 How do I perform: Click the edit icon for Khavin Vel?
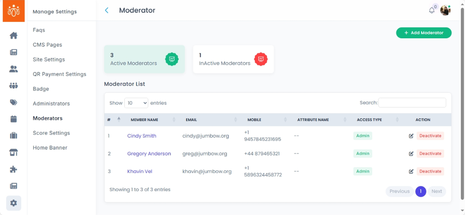(411, 172)
